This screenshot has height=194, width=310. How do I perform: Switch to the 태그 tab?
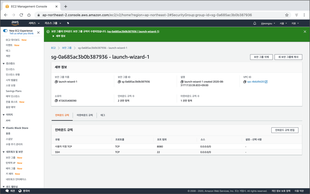click(103, 115)
